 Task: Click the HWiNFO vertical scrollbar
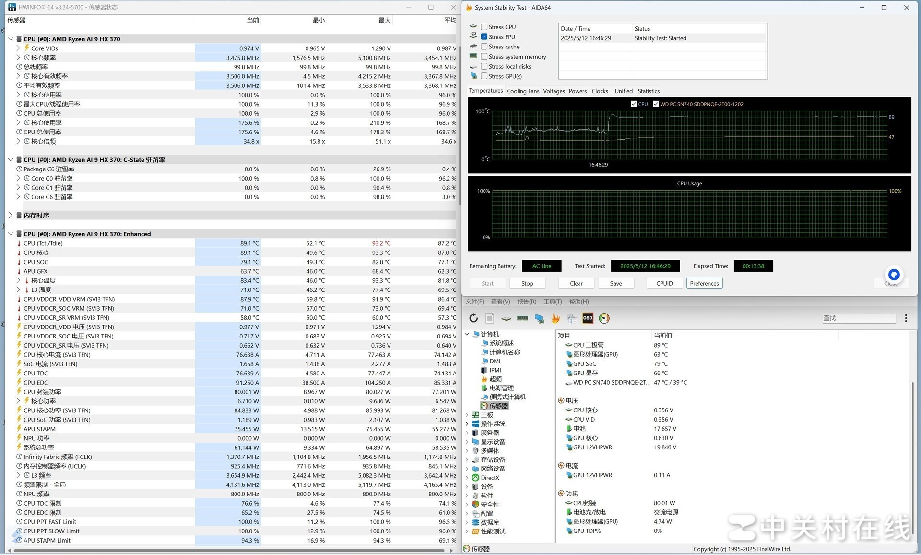pyautogui.click(x=460, y=125)
